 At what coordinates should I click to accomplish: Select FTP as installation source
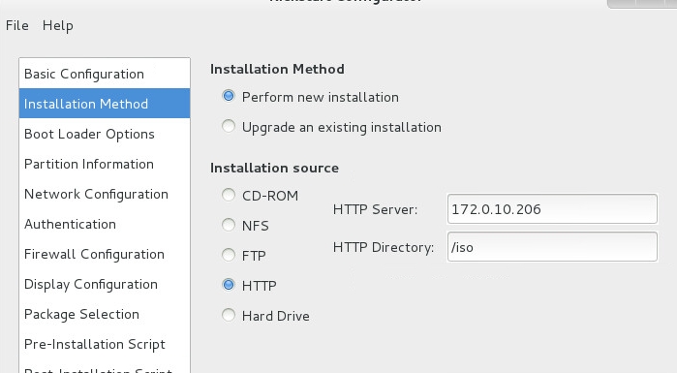point(229,255)
